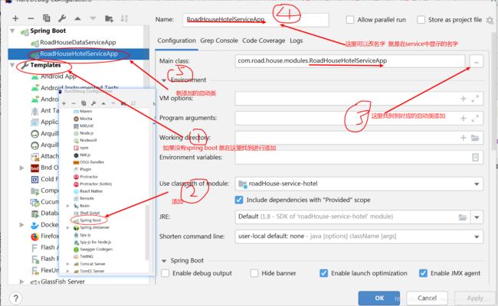498x306 pixels.
Task: Open edit templates wrench icon in toolbar
Action: [62, 18]
